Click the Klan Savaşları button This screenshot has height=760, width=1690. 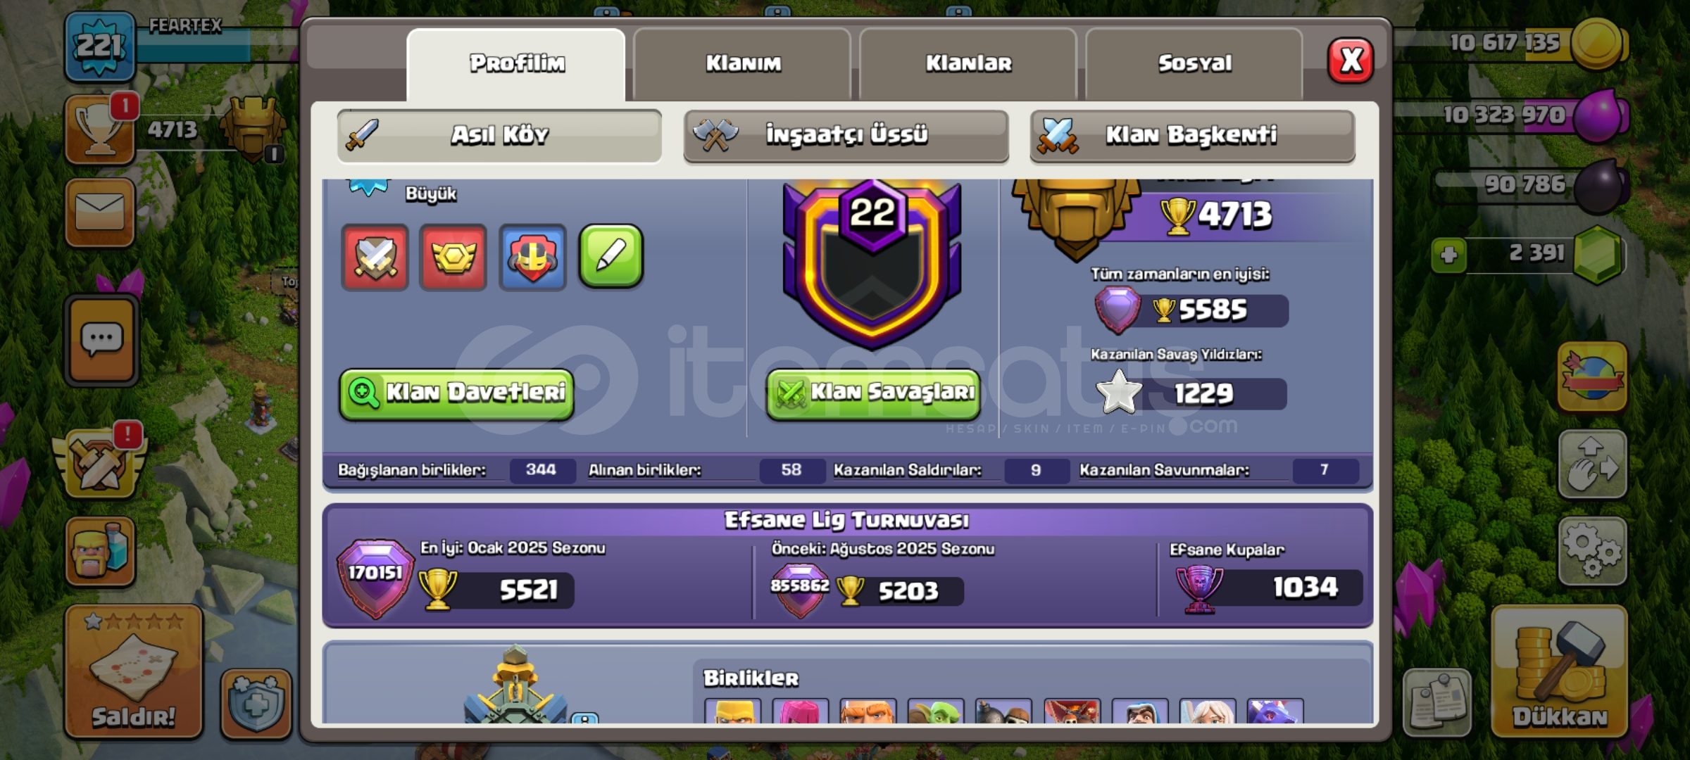tap(873, 393)
